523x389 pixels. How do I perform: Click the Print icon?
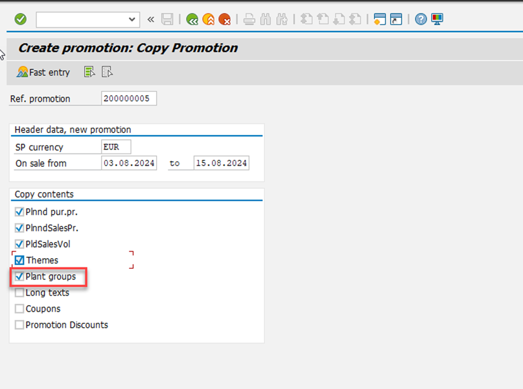pos(249,19)
